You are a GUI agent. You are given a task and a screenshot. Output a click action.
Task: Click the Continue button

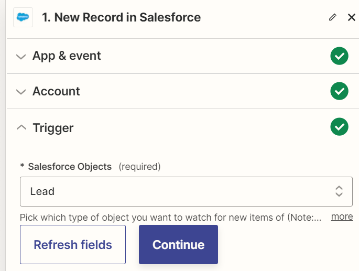178,244
